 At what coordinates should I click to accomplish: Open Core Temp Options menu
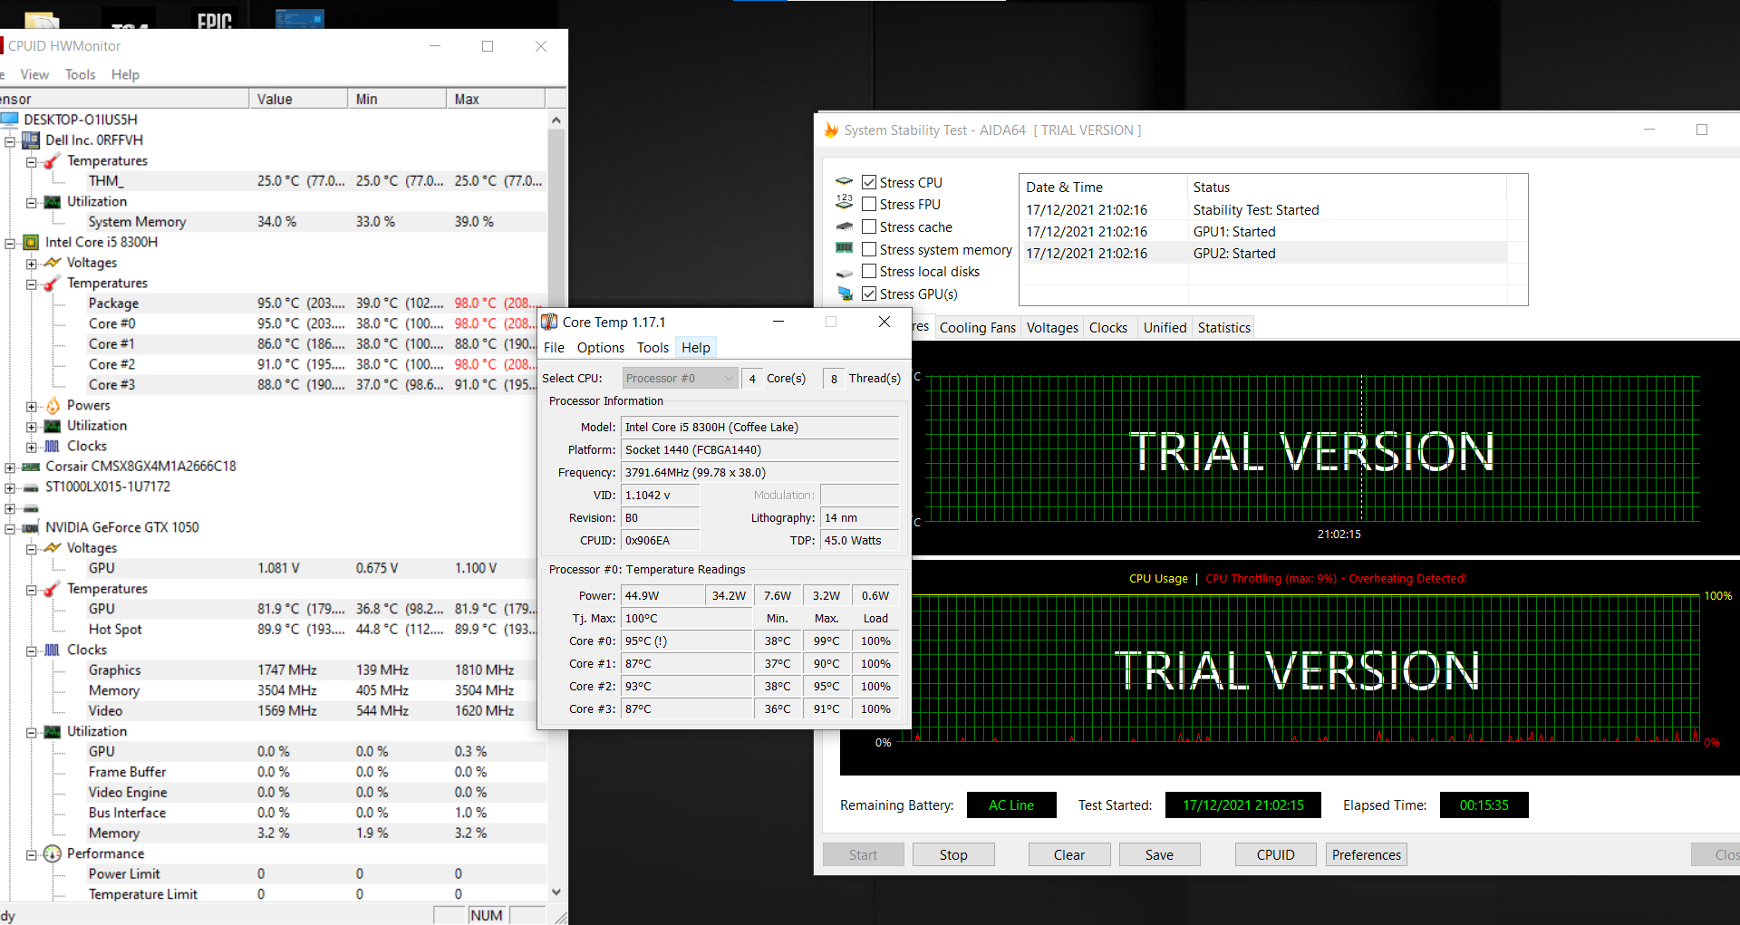coord(601,348)
